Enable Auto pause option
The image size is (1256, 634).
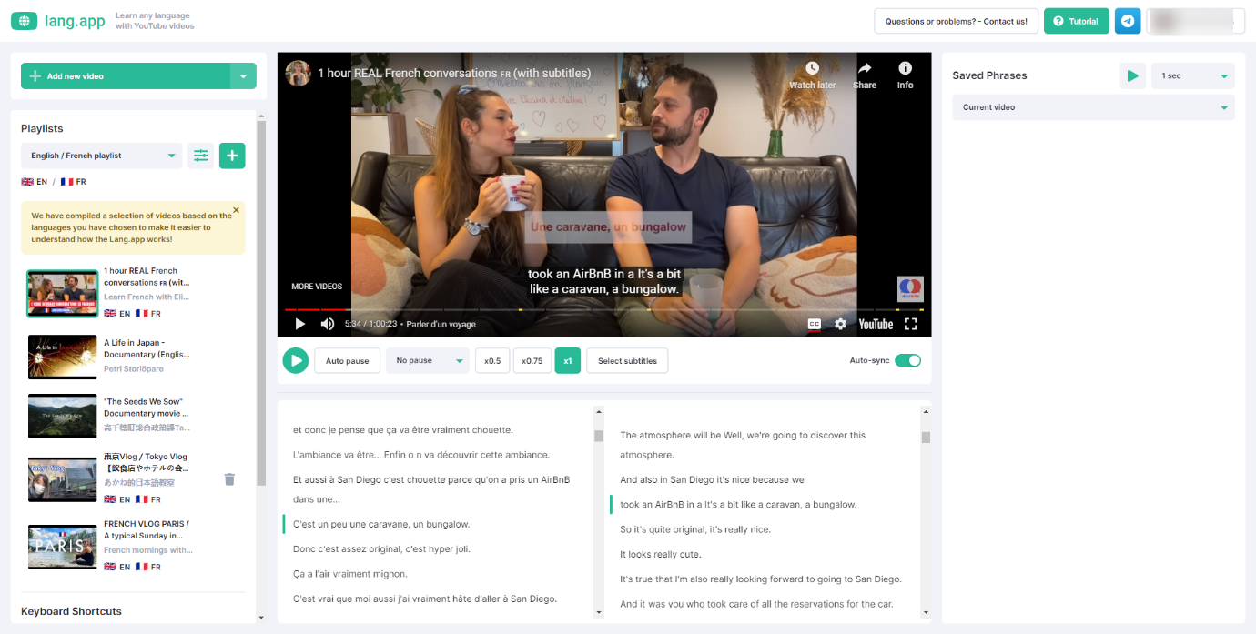(x=348, y=361)
